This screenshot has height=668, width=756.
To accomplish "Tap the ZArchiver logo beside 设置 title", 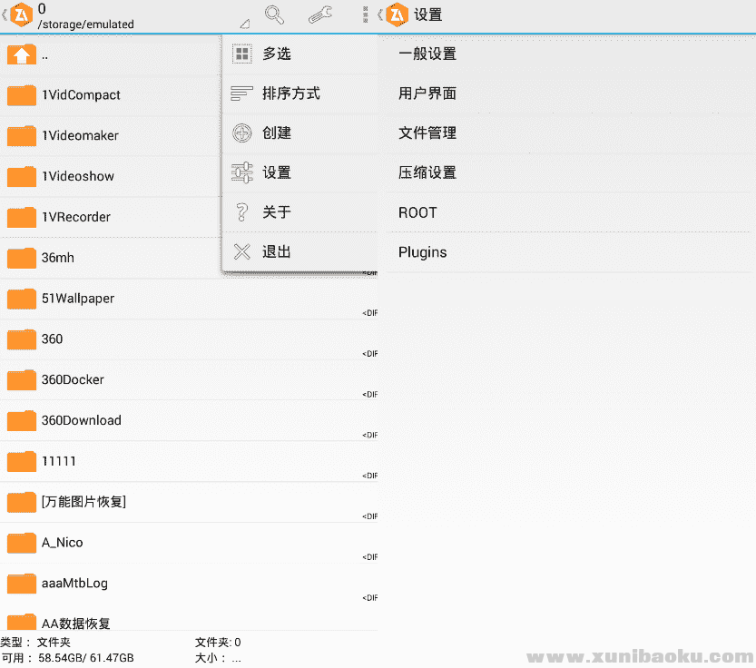I will (397, 15).
